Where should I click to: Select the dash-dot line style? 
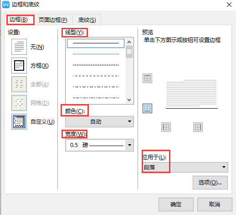point(96,87)
